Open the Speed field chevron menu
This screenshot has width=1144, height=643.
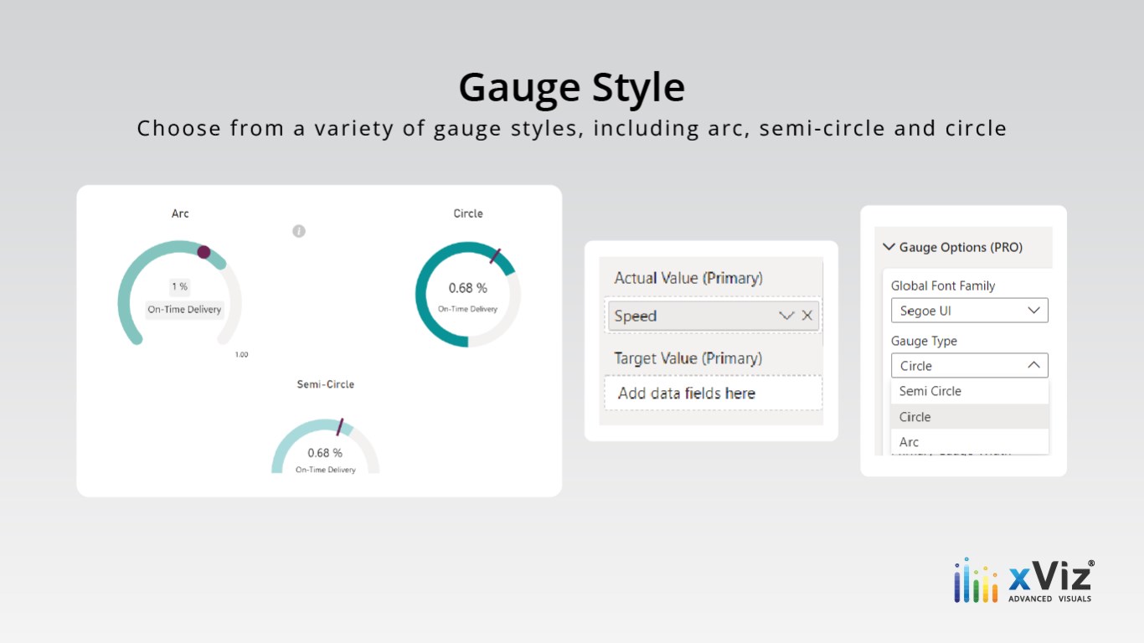[x=786, y=316]
